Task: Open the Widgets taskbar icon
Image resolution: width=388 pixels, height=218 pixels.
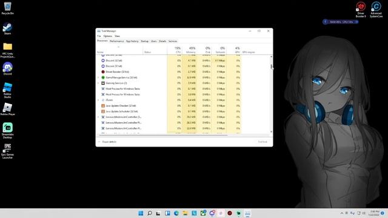Action: point(167,213)
